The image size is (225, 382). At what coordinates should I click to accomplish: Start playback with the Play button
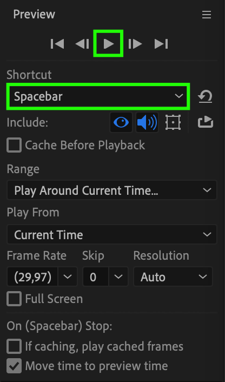(x=108, y=44)
